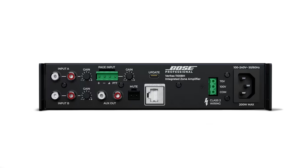
Task: Click the '200W MAX' text
Action: [x=246, y=104]
